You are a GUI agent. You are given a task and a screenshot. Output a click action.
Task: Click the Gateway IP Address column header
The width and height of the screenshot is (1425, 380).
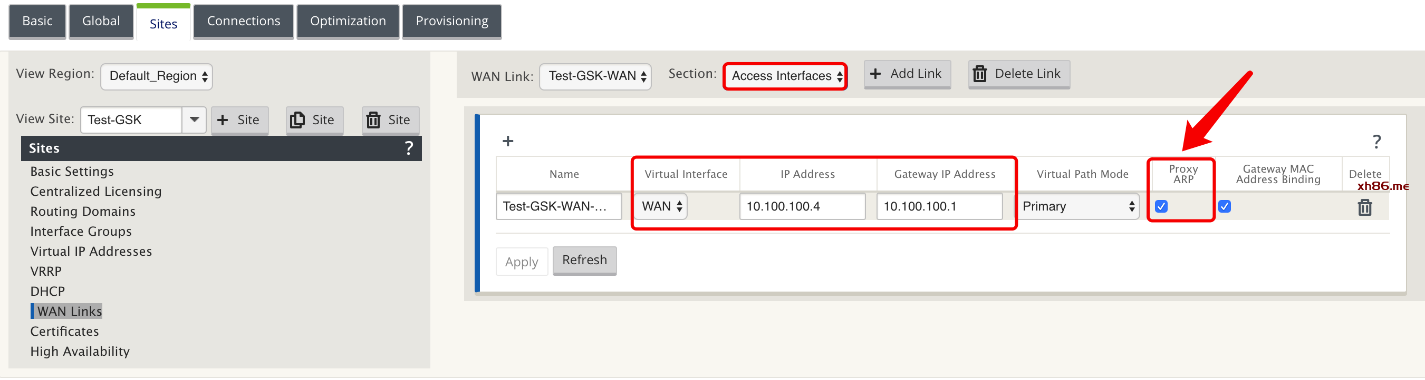945,175
